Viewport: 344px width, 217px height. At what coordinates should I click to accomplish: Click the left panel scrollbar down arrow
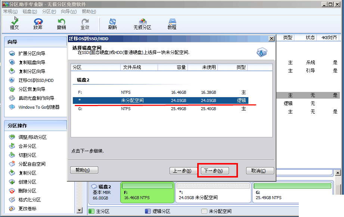[x=79, y=210]
